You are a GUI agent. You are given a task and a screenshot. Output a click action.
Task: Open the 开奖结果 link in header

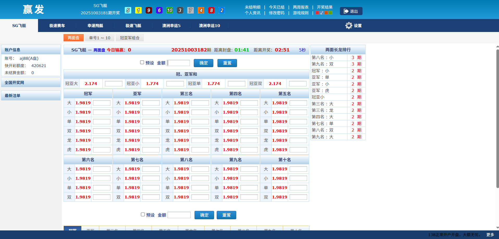coord(325,7)
